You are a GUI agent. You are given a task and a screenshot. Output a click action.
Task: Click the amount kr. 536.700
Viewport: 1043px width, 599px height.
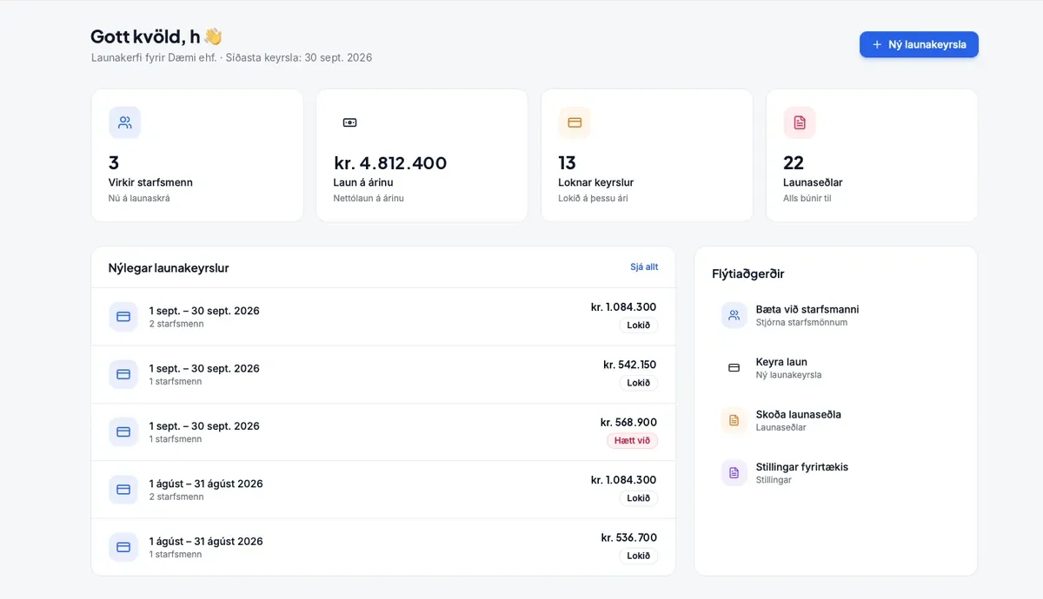coord(629,537)
